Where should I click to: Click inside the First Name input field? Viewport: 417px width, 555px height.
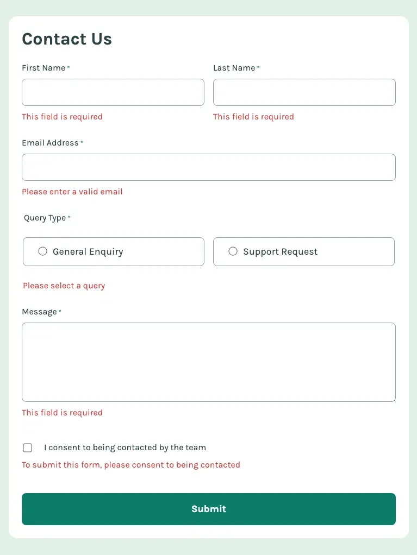coord(113,92)
